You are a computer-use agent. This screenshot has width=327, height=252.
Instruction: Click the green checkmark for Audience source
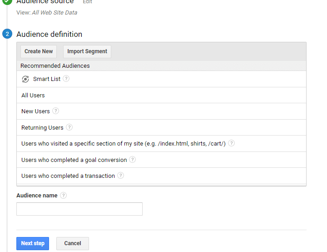tap(7, 2)
